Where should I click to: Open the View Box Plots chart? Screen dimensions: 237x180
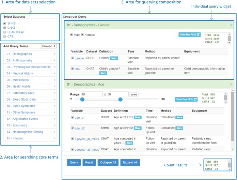pos(186,100)
